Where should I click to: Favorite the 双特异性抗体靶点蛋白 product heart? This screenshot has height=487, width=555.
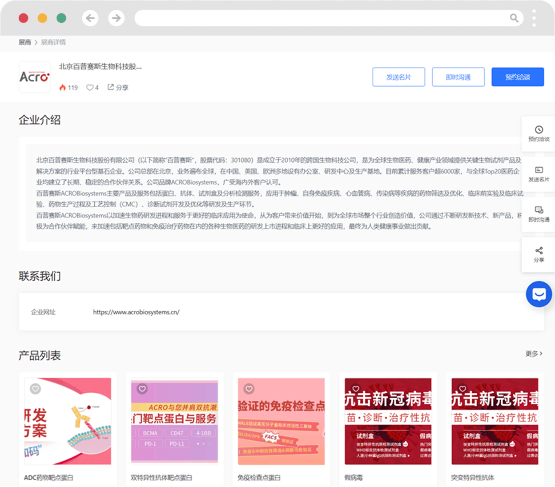[x=142, y=389]
